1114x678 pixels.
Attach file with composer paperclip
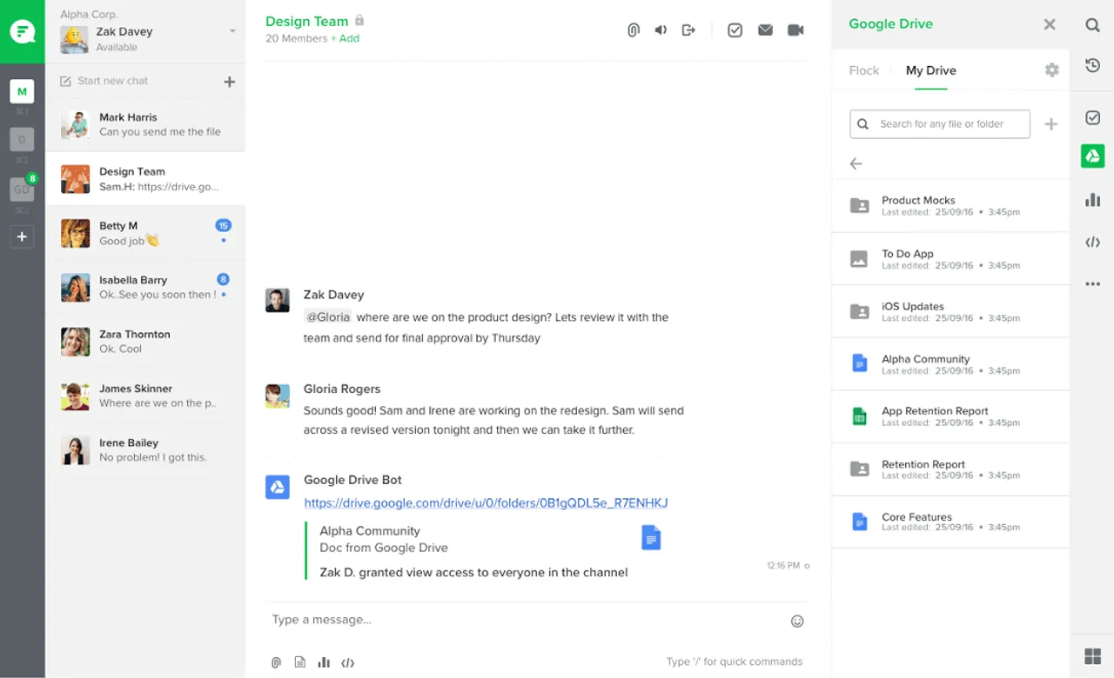(x=276, y=662)
